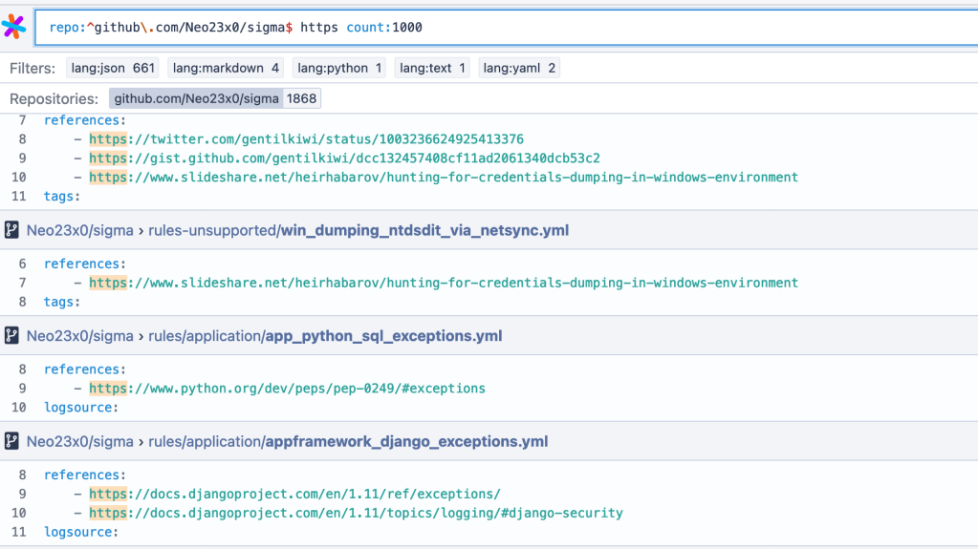Click repo icon beside app_python_sql_exceptions.yml
978x549 pixels.
pos(12,335)
